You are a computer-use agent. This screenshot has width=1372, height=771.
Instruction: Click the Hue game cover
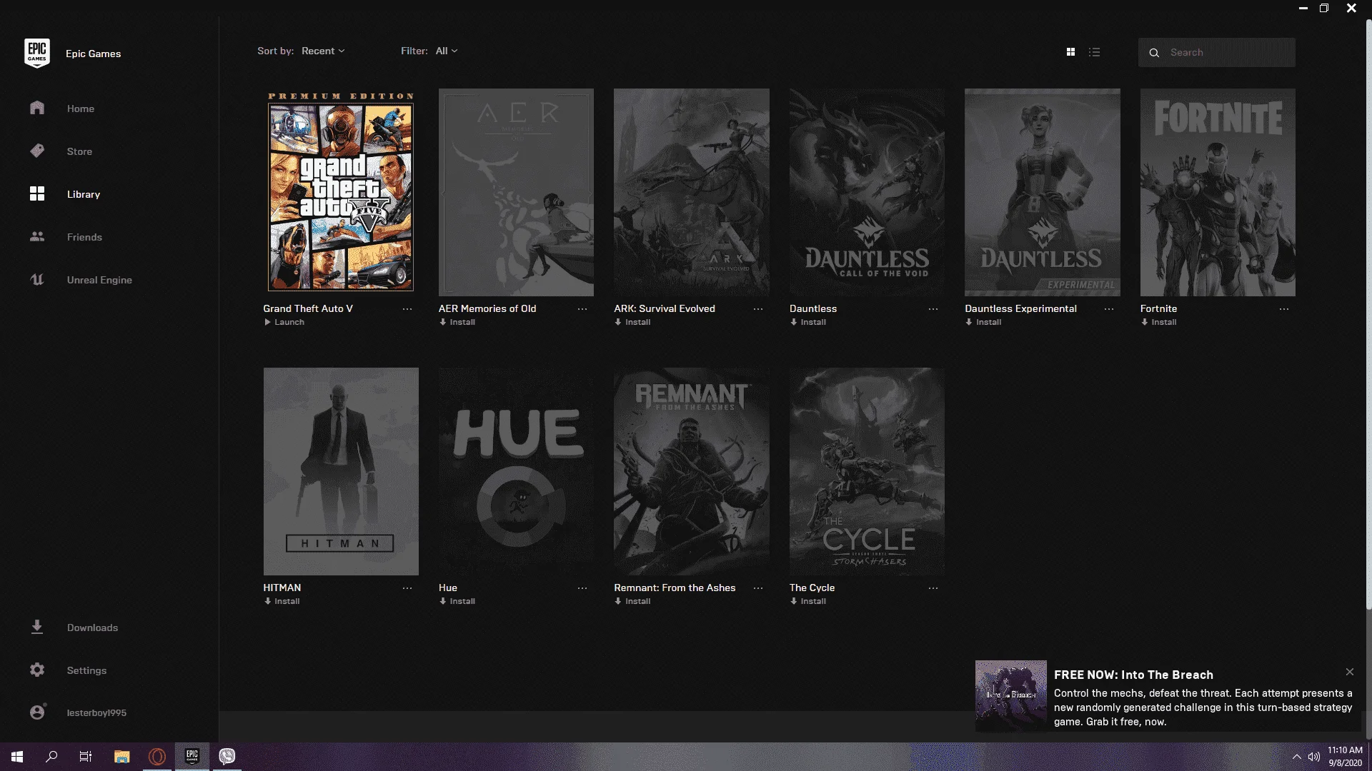click(x=516, y=471)
